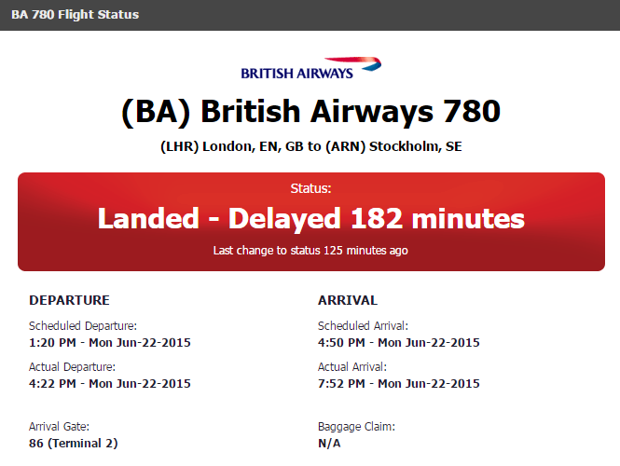The image size is (620, 466).
Task: Click the ARRIVAL section heading
Action: [348, 300]
